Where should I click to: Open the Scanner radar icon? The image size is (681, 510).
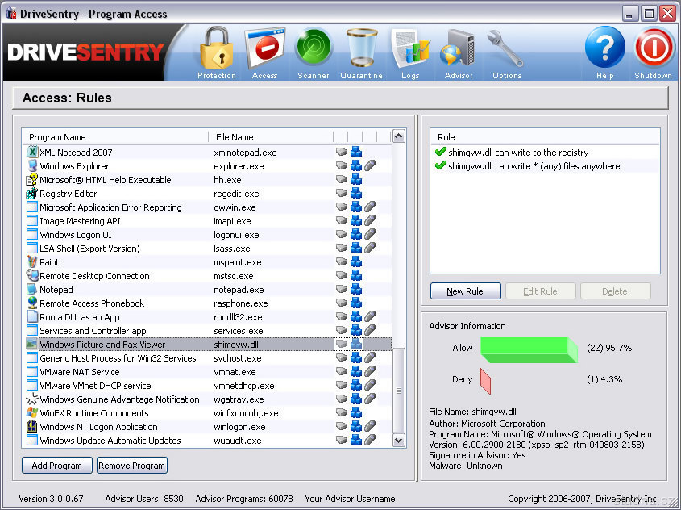pos(313,50)
